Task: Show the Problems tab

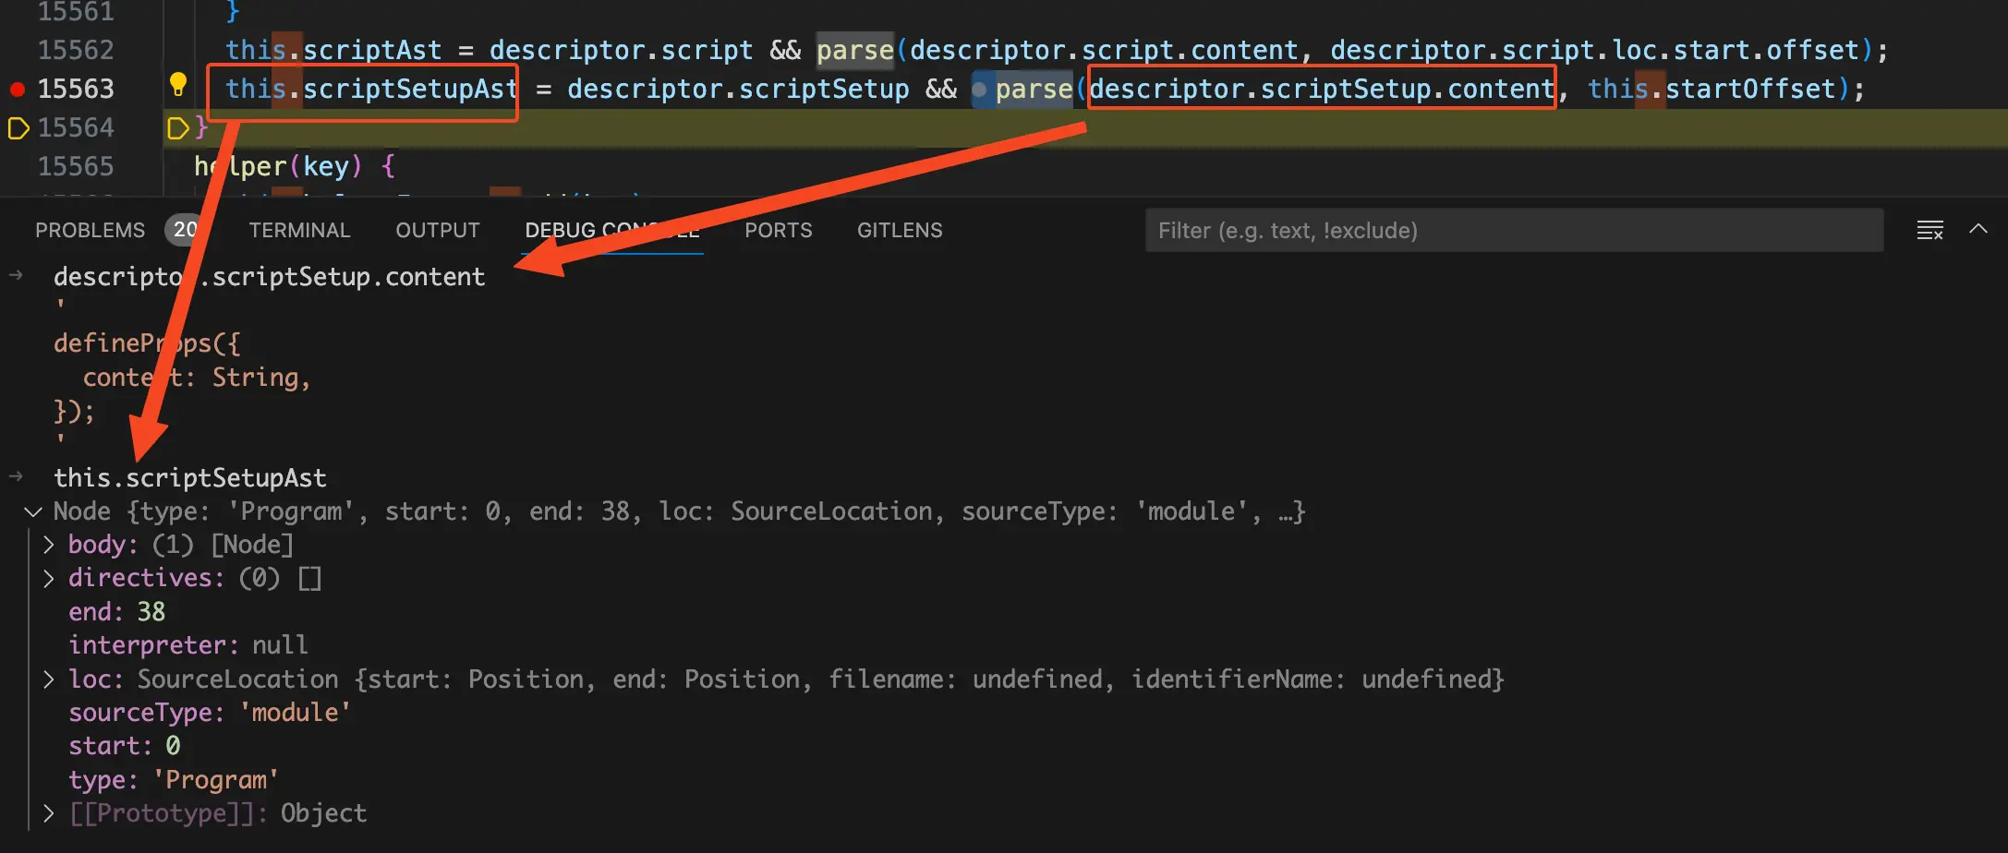Action: pyautogui.click(x=90, y=230)
